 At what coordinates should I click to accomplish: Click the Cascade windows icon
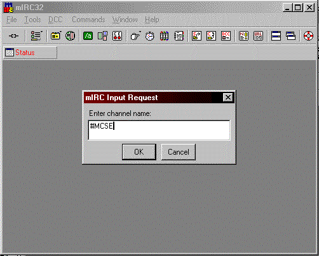point(290,36)
